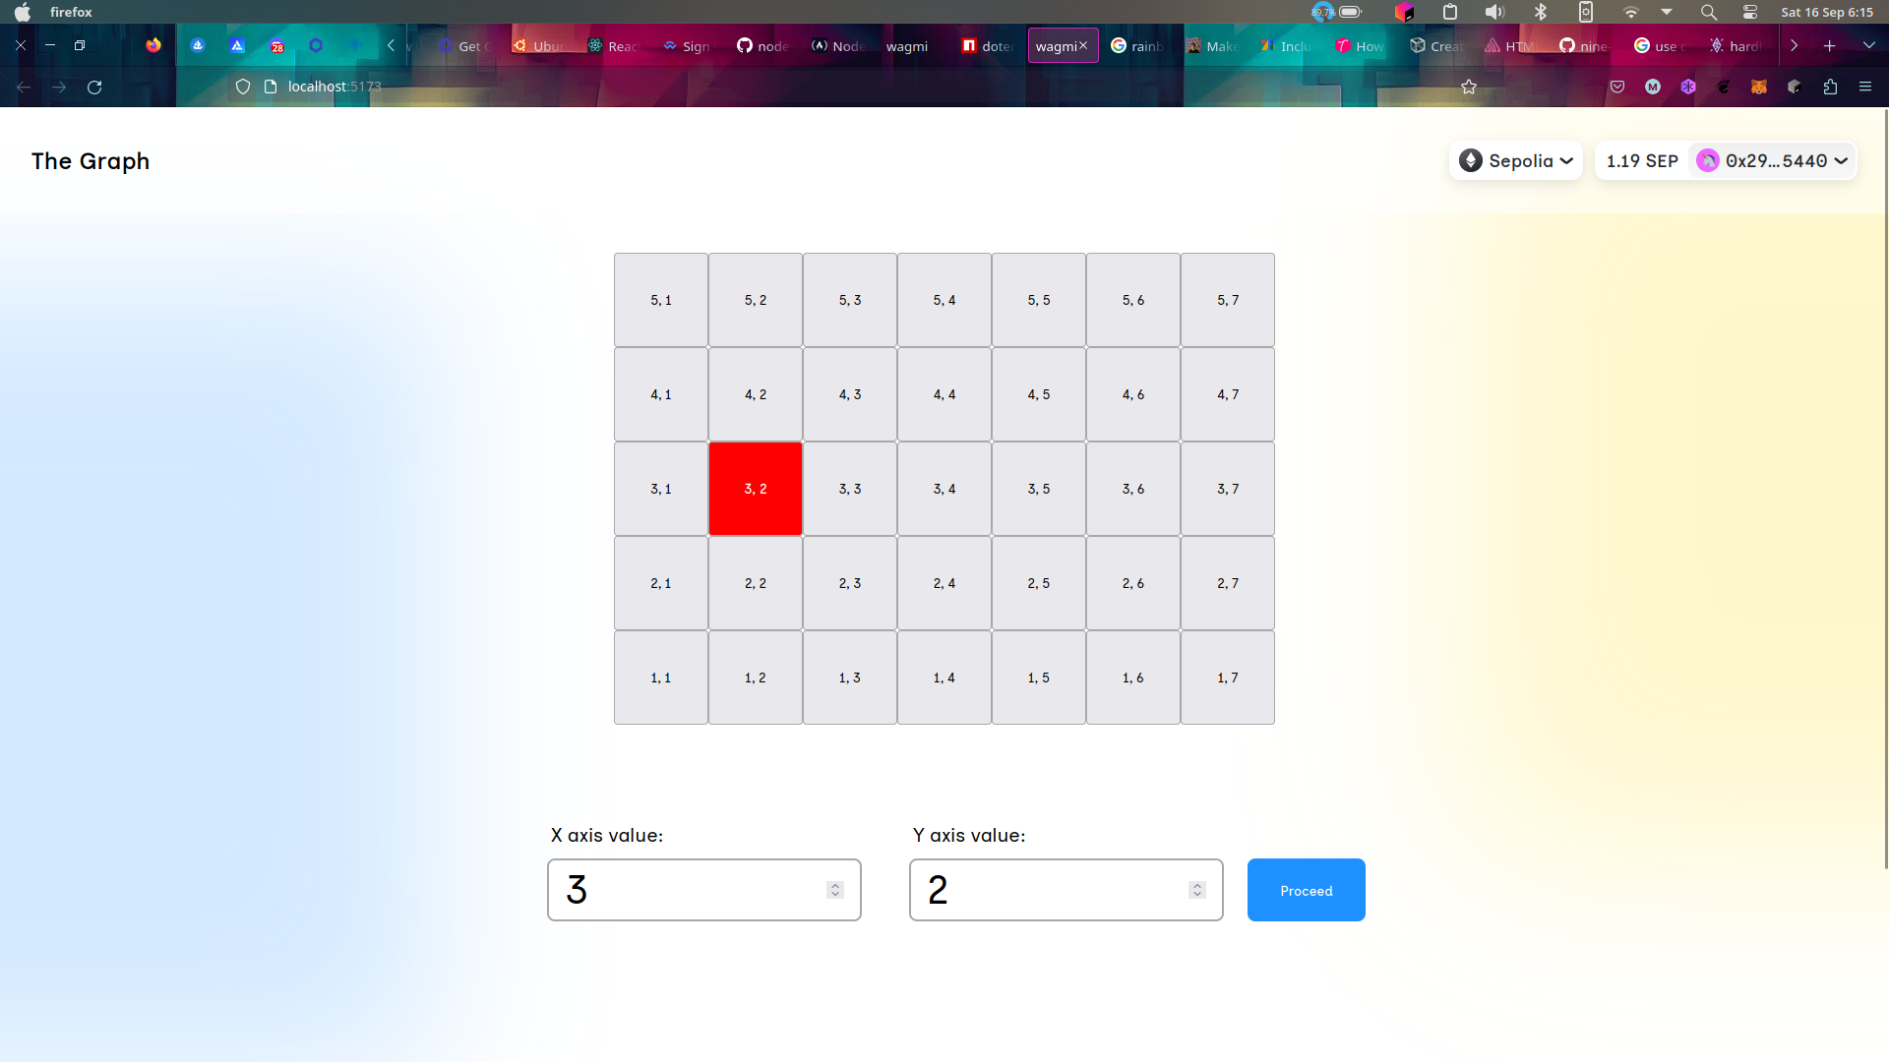Click the grid cell labeled 4, 5
Viewport: 1889px width, 1062px height.
[1039, 394]
